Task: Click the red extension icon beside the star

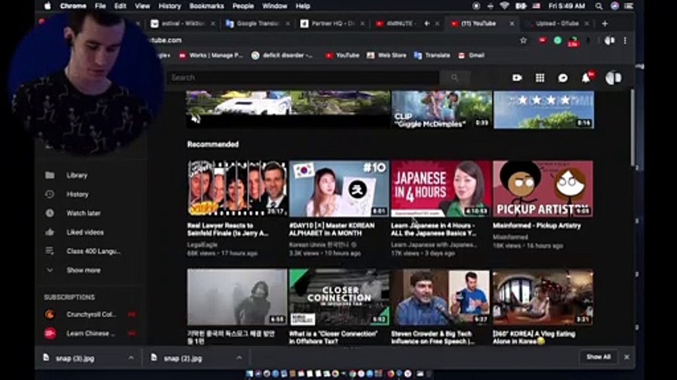Action: pyautogui.click(x=542, y=41)
